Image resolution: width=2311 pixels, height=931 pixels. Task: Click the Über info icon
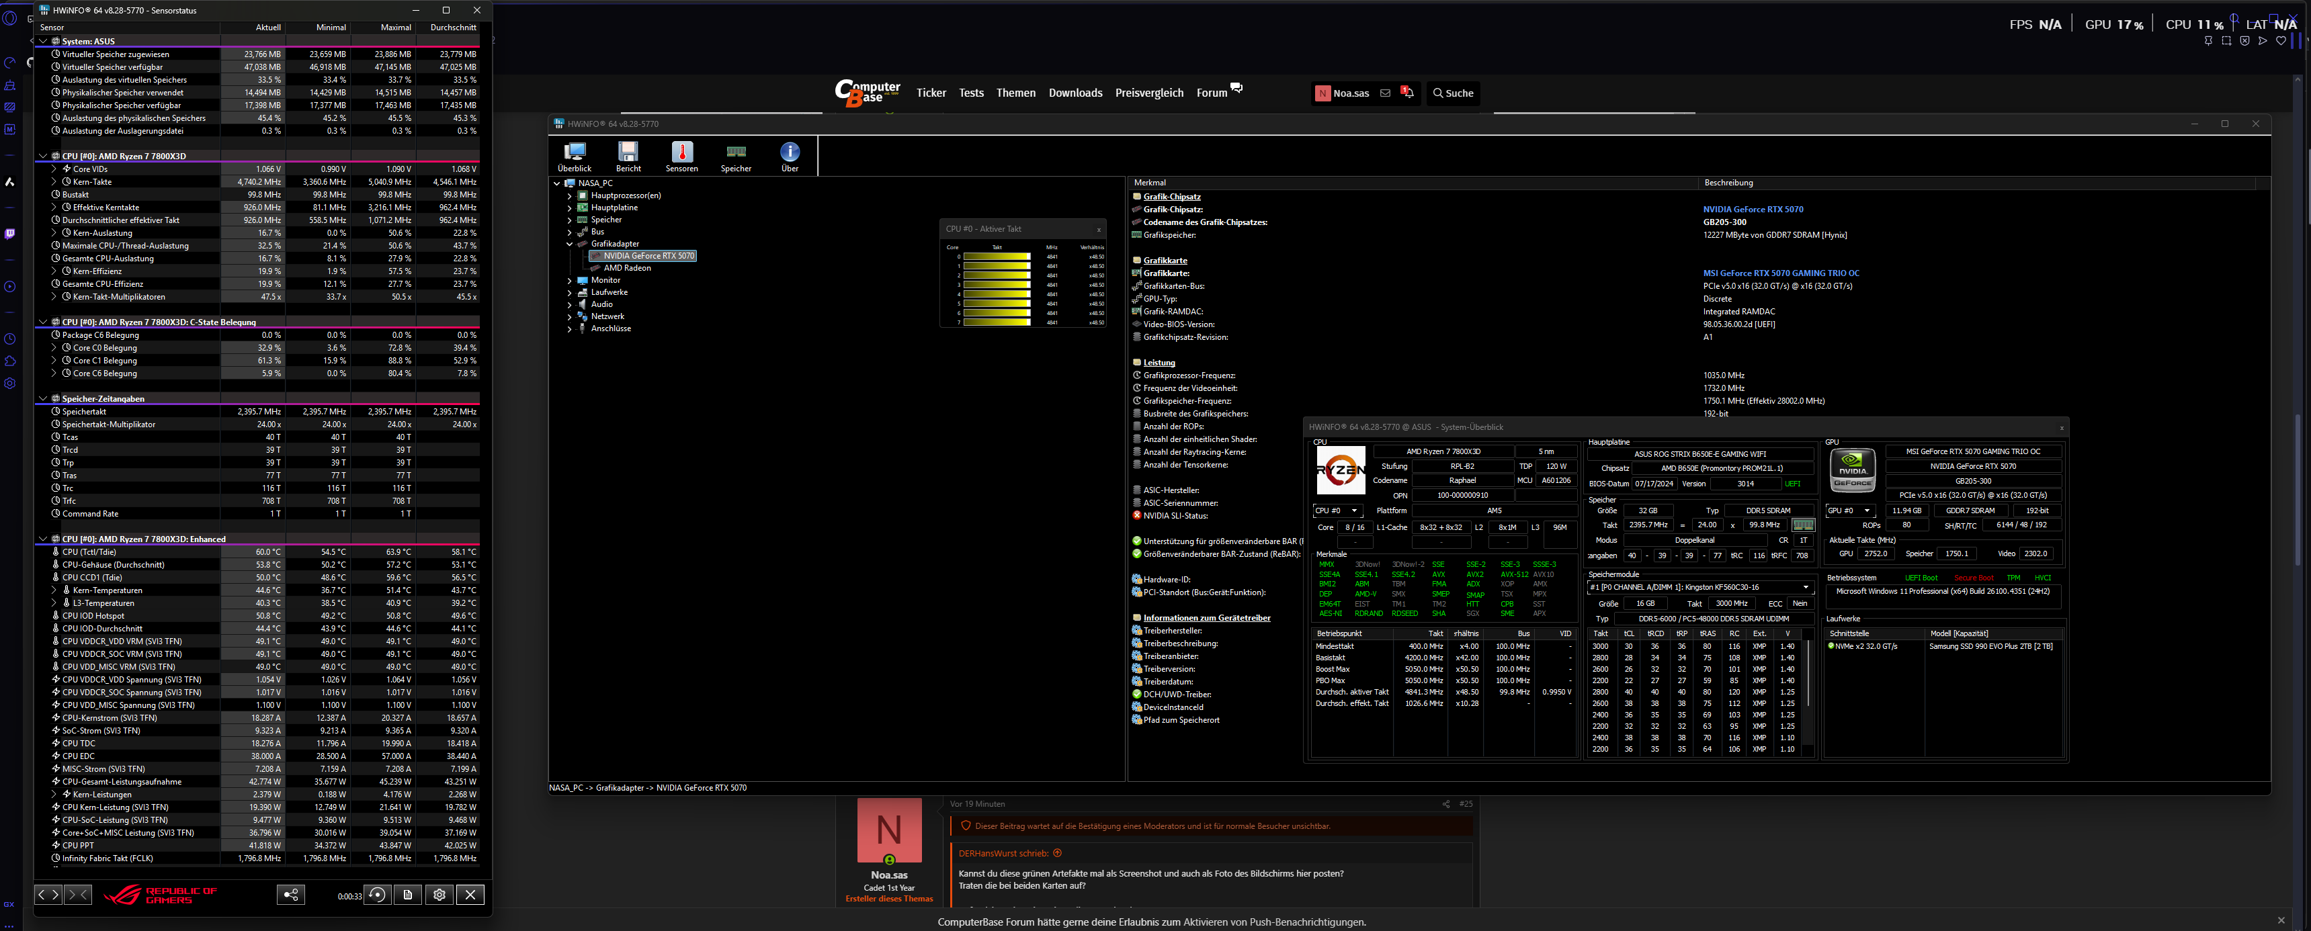click(x=790, y=154)
